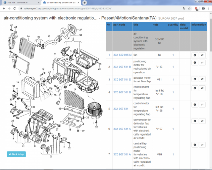Go back to the previous page
The image size is (212, 170).
click(3, 8)
